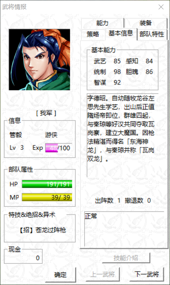This screenshot has height=285, width=170.
Task: Click the 正常 status box
Action: 124,229
